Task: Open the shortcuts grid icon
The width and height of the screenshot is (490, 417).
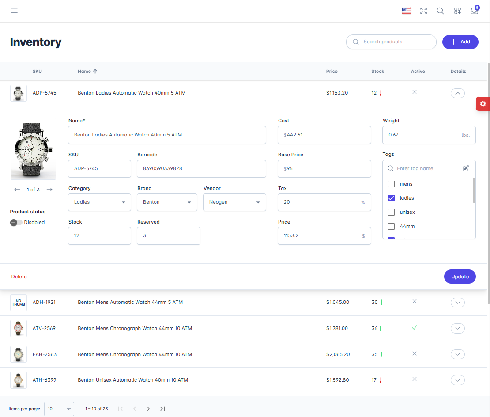Action: tap(457, 11)
